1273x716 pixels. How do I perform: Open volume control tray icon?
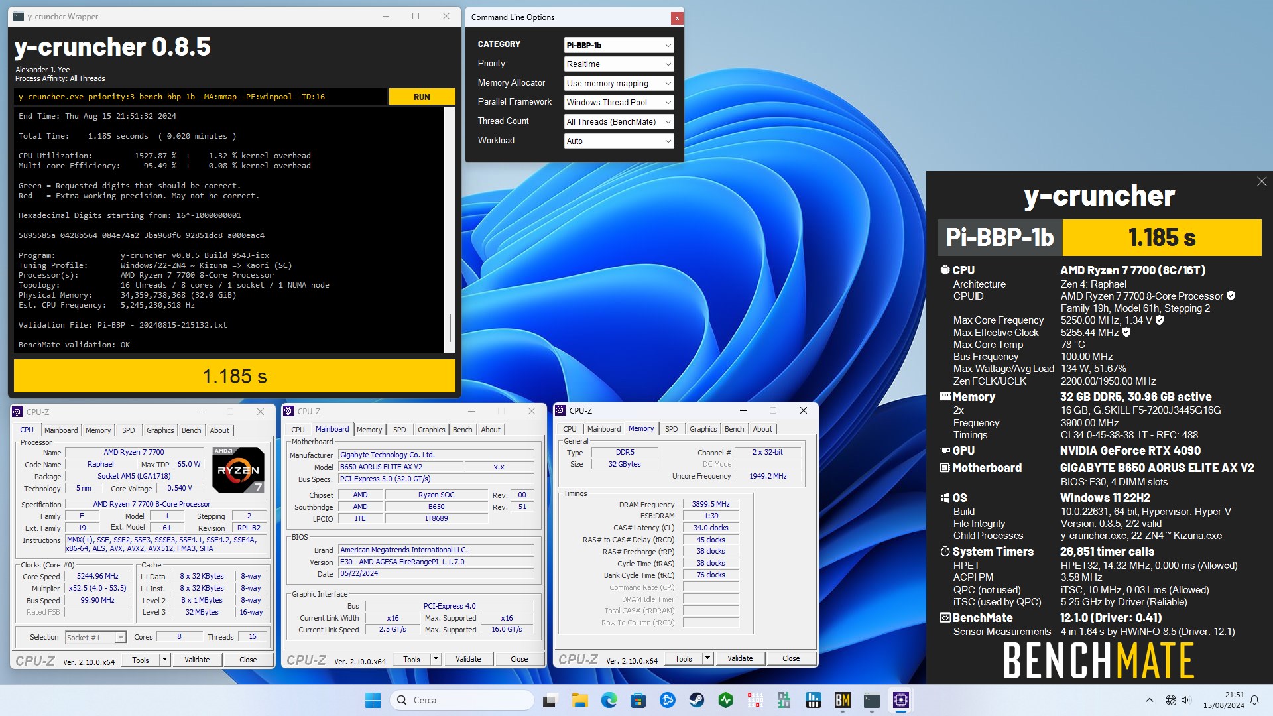tap(1185, 700)
